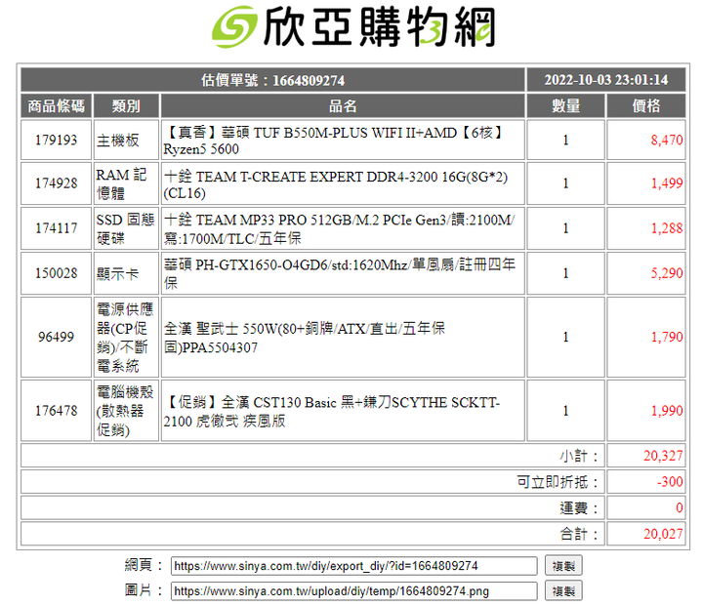This screenshot has width=703, height=606.
Task: Click quantity 1 in the 176478 row
Action: click(x=565, y=411)
